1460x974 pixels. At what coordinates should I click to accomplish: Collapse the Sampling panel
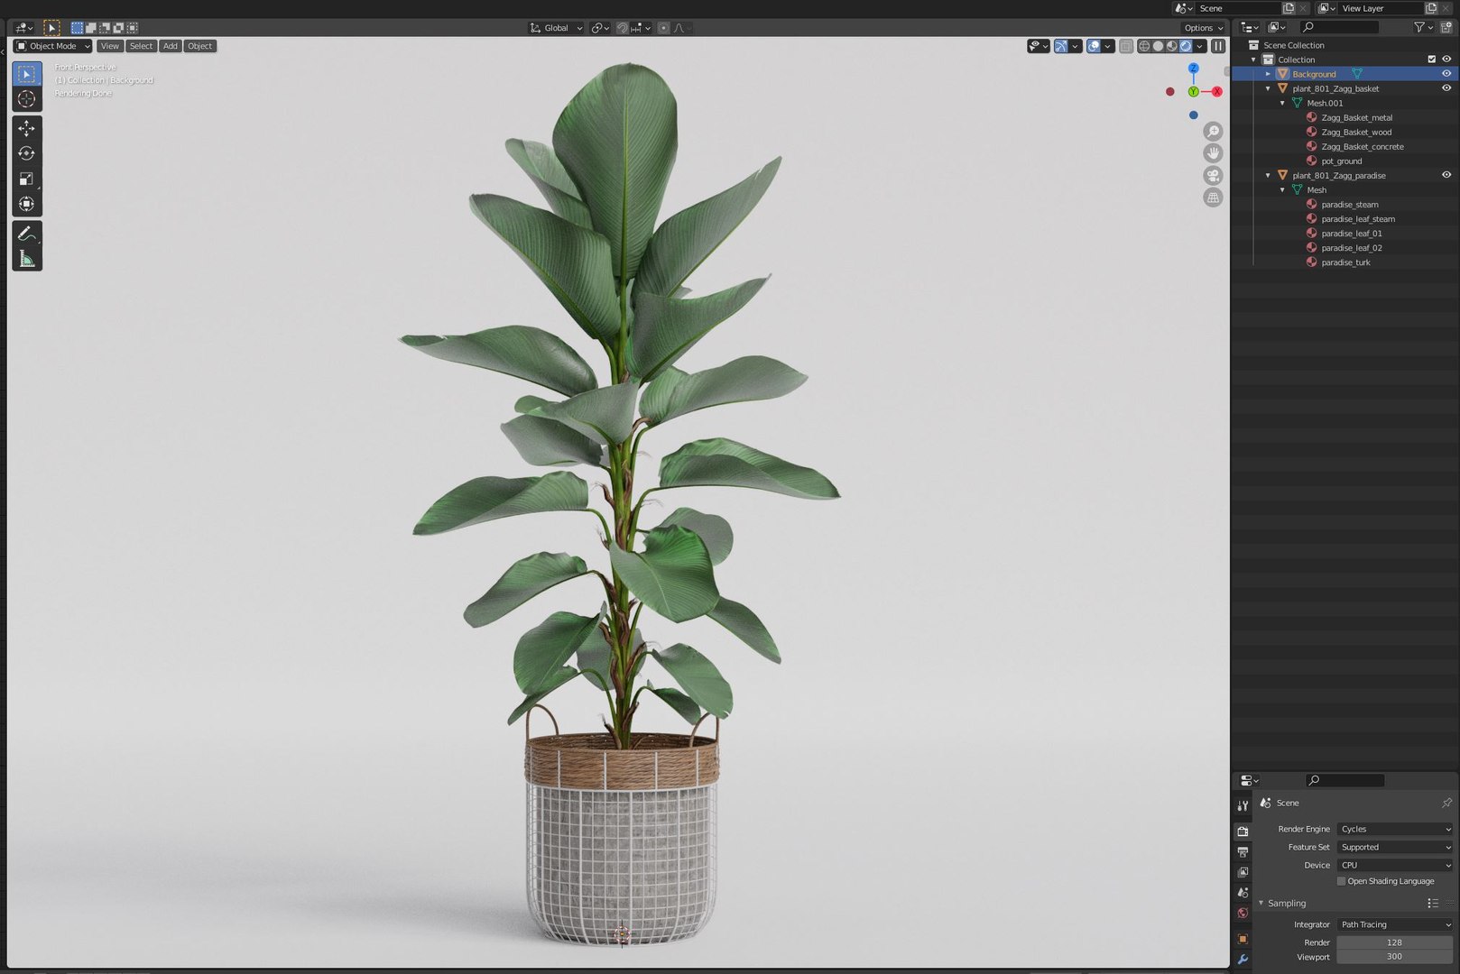point(1261,903)
